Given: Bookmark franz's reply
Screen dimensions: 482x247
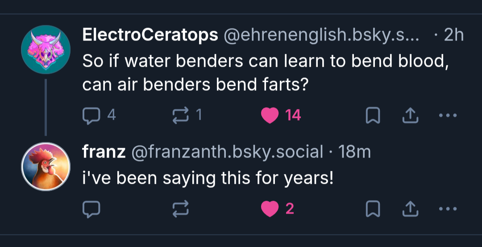Looking at the screenshot, I should tap(373, 209).
